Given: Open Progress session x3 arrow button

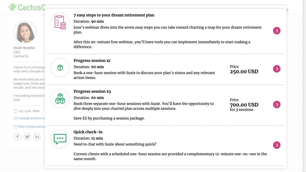Looking at the screenshot, I should click(x=277, y=104).
